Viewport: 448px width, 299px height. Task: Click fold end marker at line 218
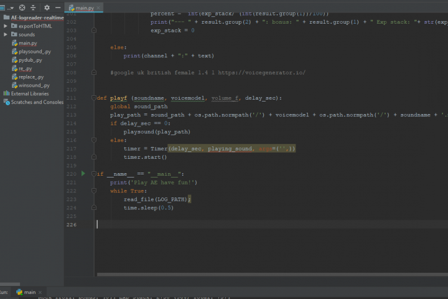[94, 157]
